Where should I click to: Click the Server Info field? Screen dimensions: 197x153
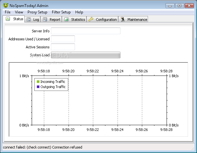pyautogui.click(x=86, y=31)
